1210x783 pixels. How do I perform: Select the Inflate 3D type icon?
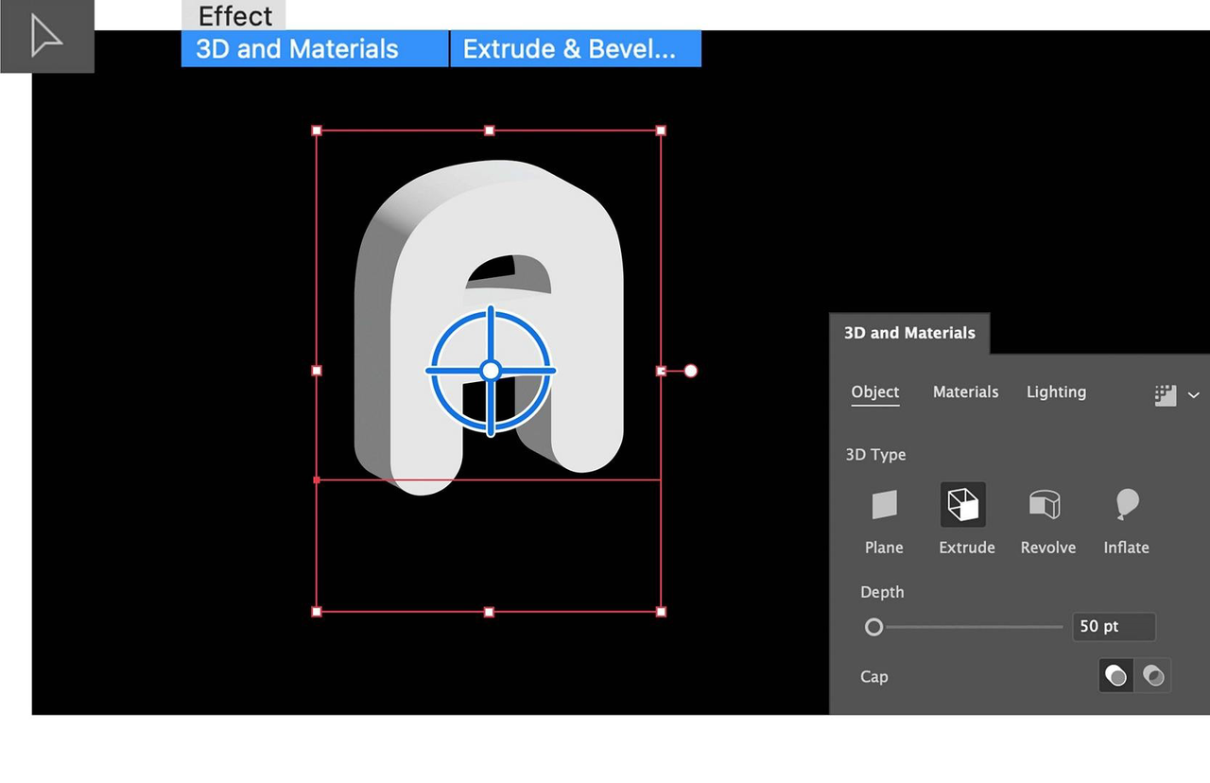[1126, 504]
